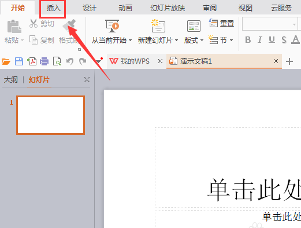Viewport: 301px width, 228px height.
Task: Click the 节 section icon
Action: tap(213, 40)
